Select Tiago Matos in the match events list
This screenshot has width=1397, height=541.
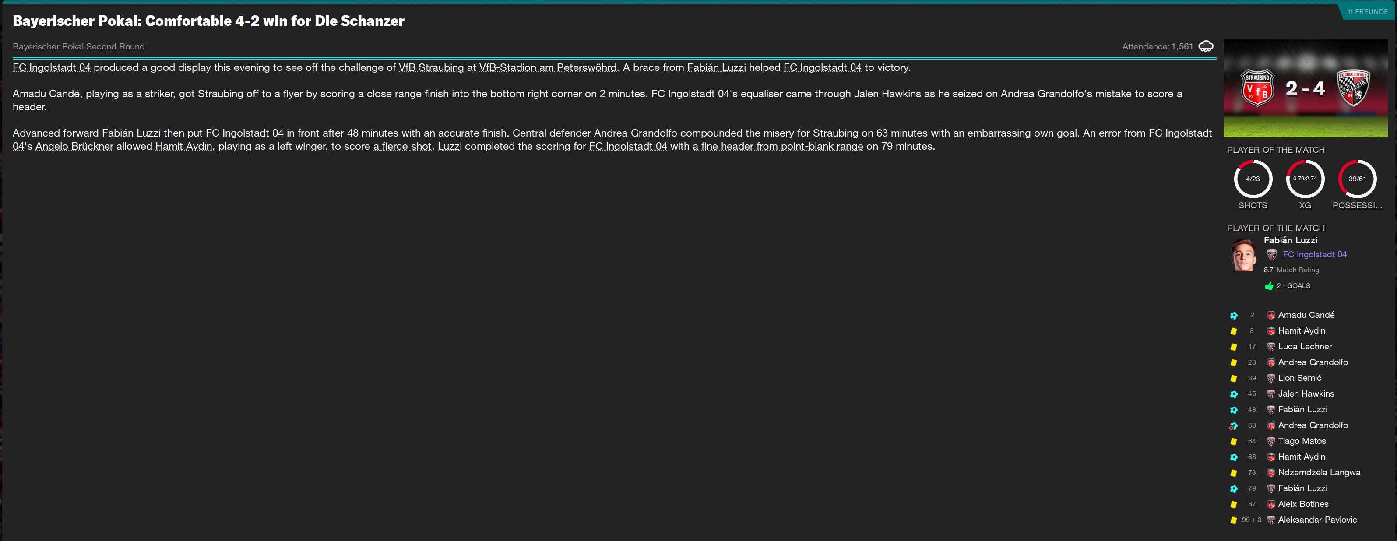coord(1302,441)
